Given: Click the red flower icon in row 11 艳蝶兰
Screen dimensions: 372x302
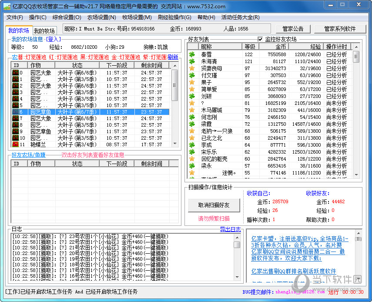Looking at the screenshot, I should [15, 144].
